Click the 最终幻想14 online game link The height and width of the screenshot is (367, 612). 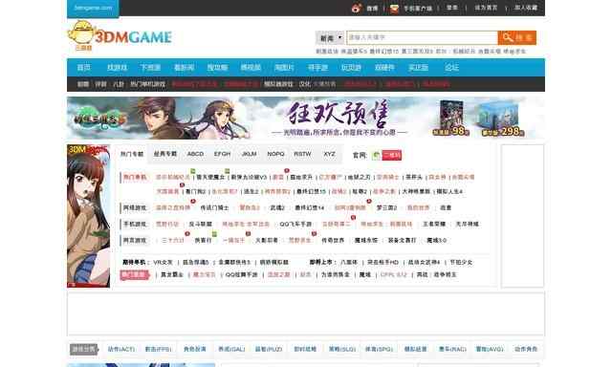tap(309, 208)
